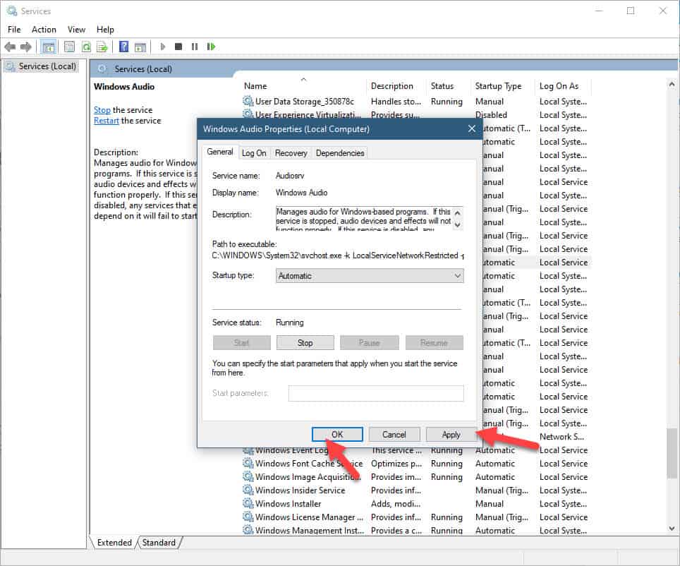Click gear icon of Windows Management Instrumentation row
Viewport: 680px width, 566px height.
(x=248, y=530)
